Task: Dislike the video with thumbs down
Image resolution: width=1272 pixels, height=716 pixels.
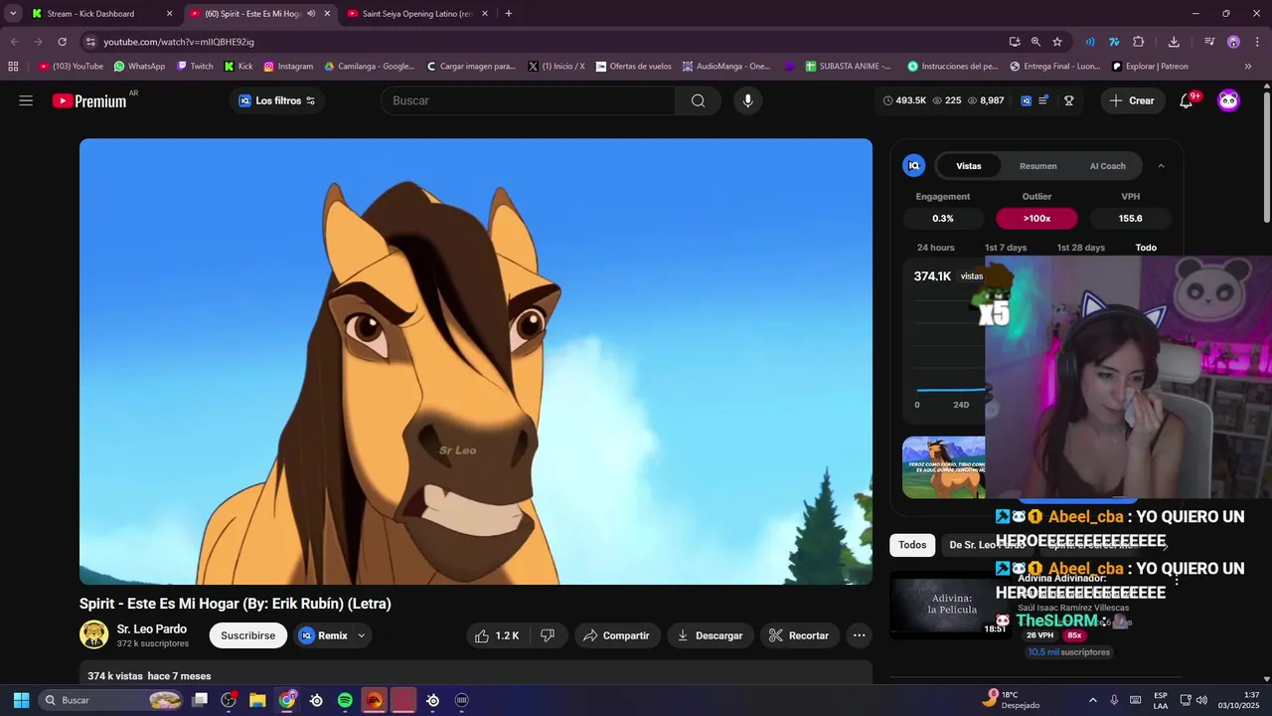Action: point(547,635)
